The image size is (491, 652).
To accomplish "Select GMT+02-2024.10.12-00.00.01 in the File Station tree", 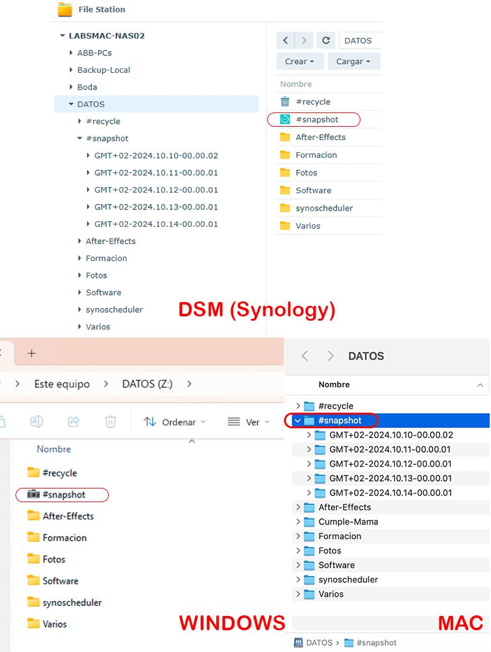I will point(155,190).
